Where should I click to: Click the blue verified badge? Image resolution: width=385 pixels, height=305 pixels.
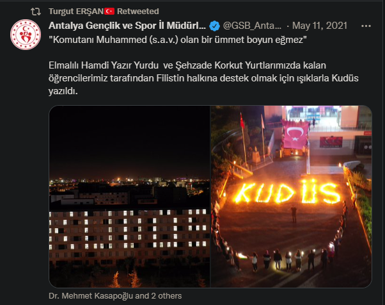pyautogui.click(x=214, y=26)
